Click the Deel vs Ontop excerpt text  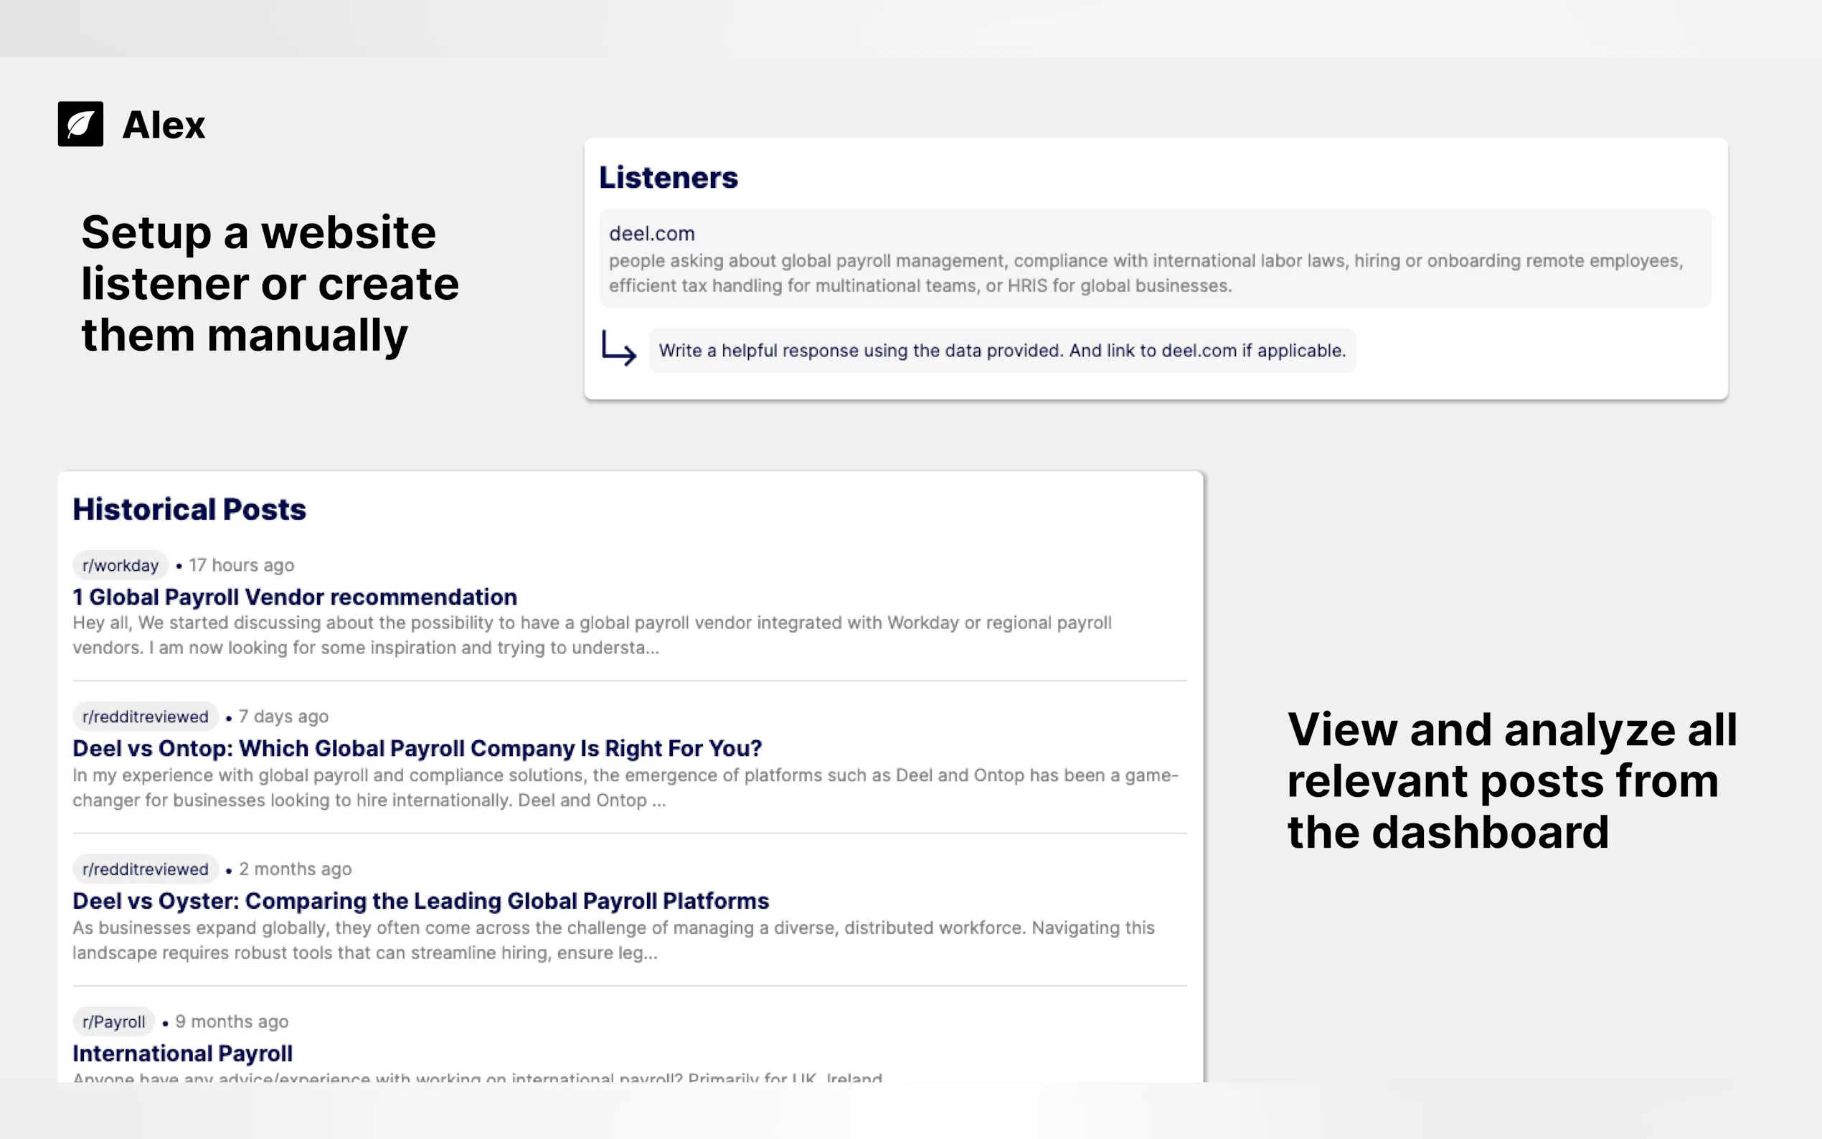pos(626,788)
